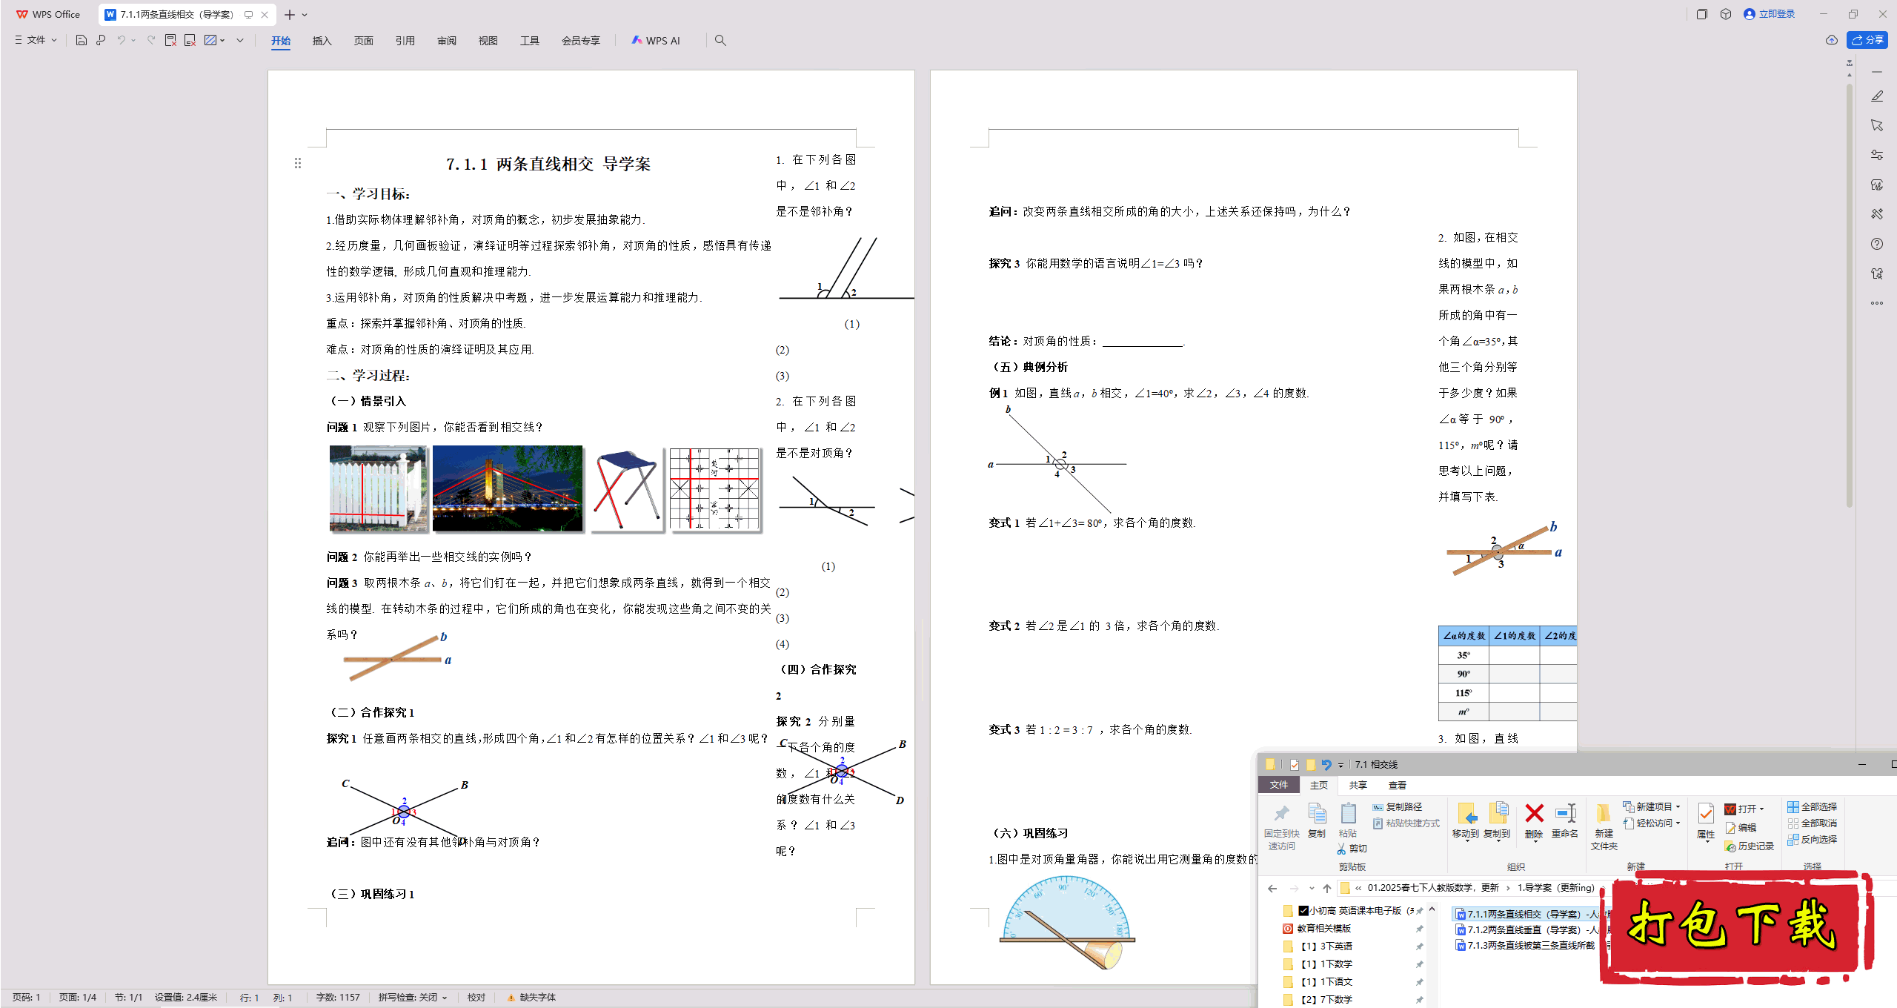Click the skin/T-shirt icon in the right sidebar
This screenshot has width=1897, height=1008.
pos(1877,273)
